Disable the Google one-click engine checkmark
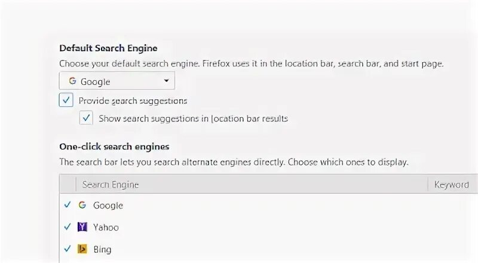 pos(67,205)
